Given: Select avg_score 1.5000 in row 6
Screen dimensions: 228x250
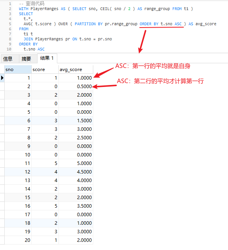Looking at the screenshot, I should 76,121.
